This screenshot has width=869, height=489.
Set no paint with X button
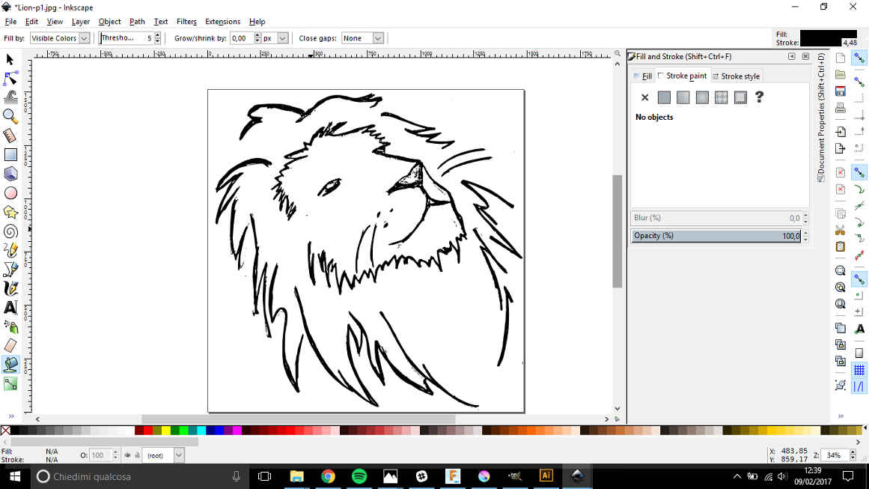click(x=644, y=97)
